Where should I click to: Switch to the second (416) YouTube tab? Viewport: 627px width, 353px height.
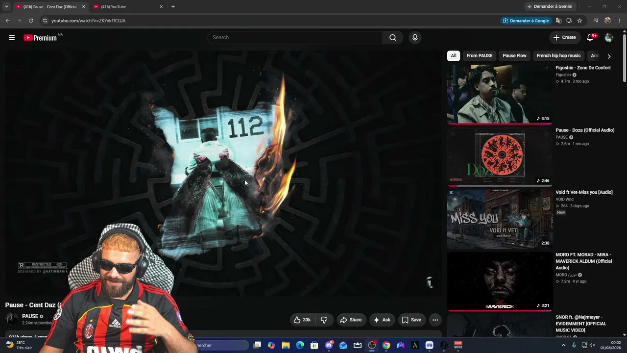tap(127, 7)
